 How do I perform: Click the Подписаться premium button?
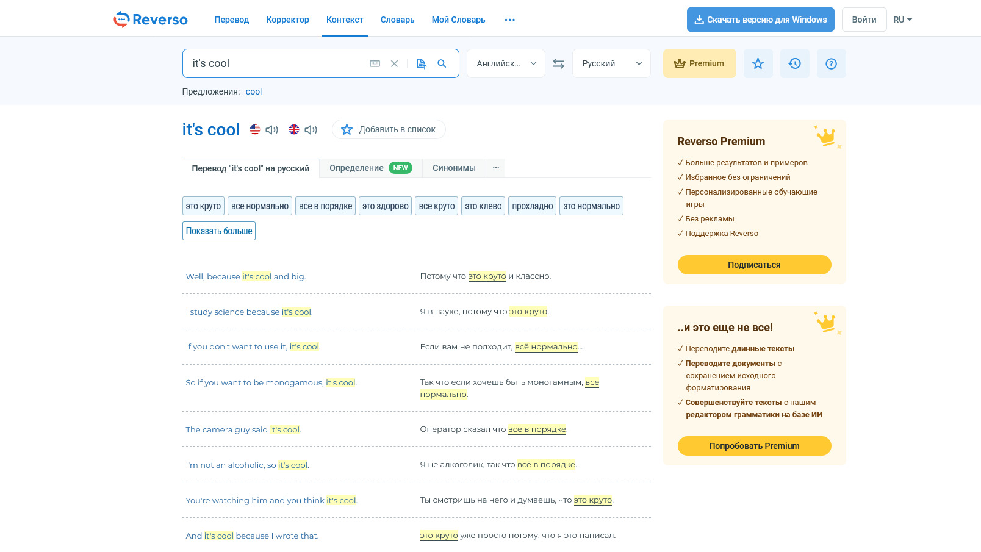[x=754, y=265]
